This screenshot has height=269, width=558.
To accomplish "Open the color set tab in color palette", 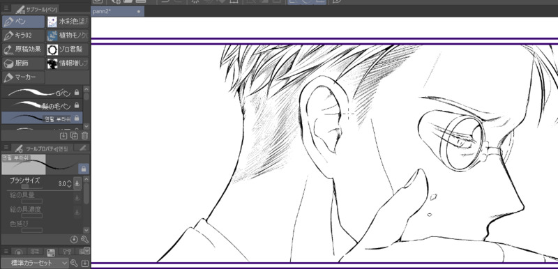I will coord(51,252).
